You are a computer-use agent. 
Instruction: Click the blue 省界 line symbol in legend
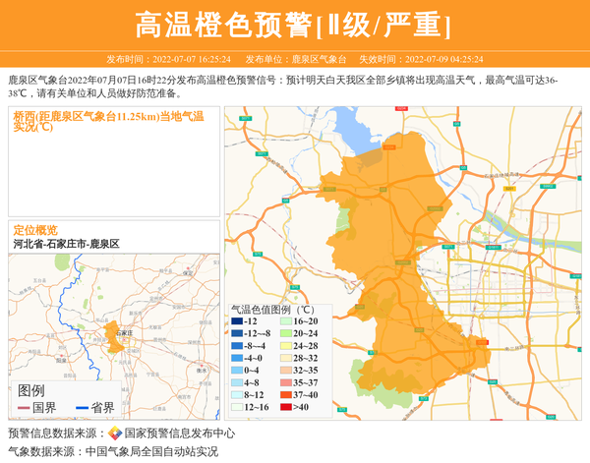click(82, 408)
